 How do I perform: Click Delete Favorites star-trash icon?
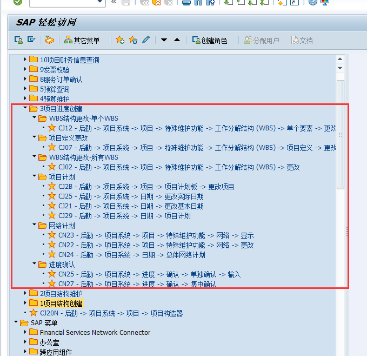point(133,40)
